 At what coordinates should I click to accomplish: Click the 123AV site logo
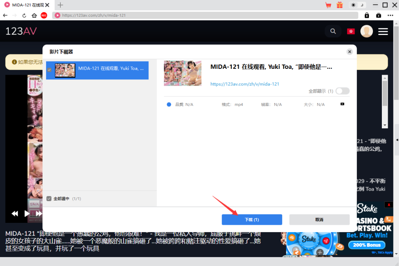[x=21, y=31]
